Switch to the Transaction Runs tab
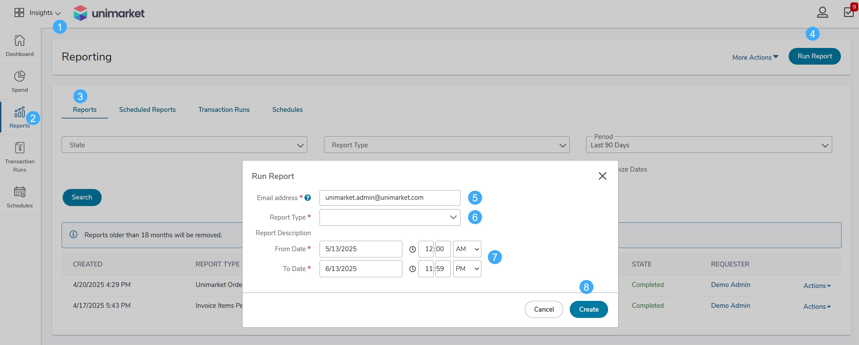The width and height of the screenshot is (859, 345). click(x=224, y=109)
